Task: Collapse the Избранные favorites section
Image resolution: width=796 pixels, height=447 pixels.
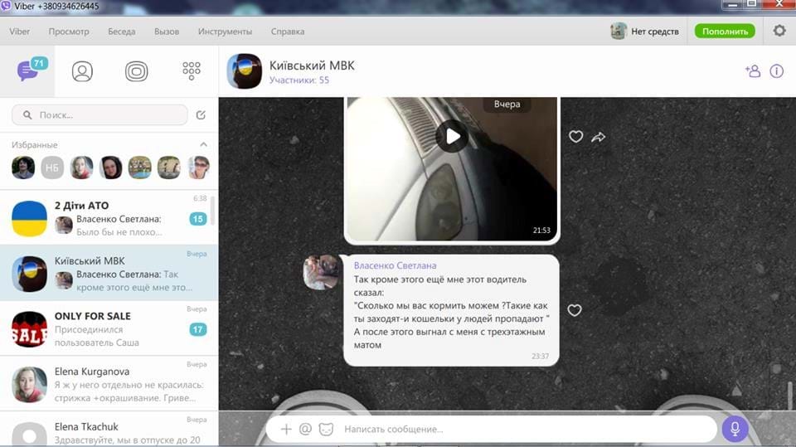Action: click(x=203, y=144)
